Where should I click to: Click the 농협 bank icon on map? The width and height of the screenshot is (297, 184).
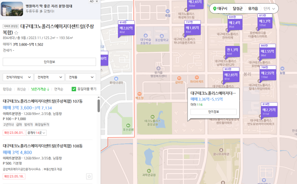282,69
